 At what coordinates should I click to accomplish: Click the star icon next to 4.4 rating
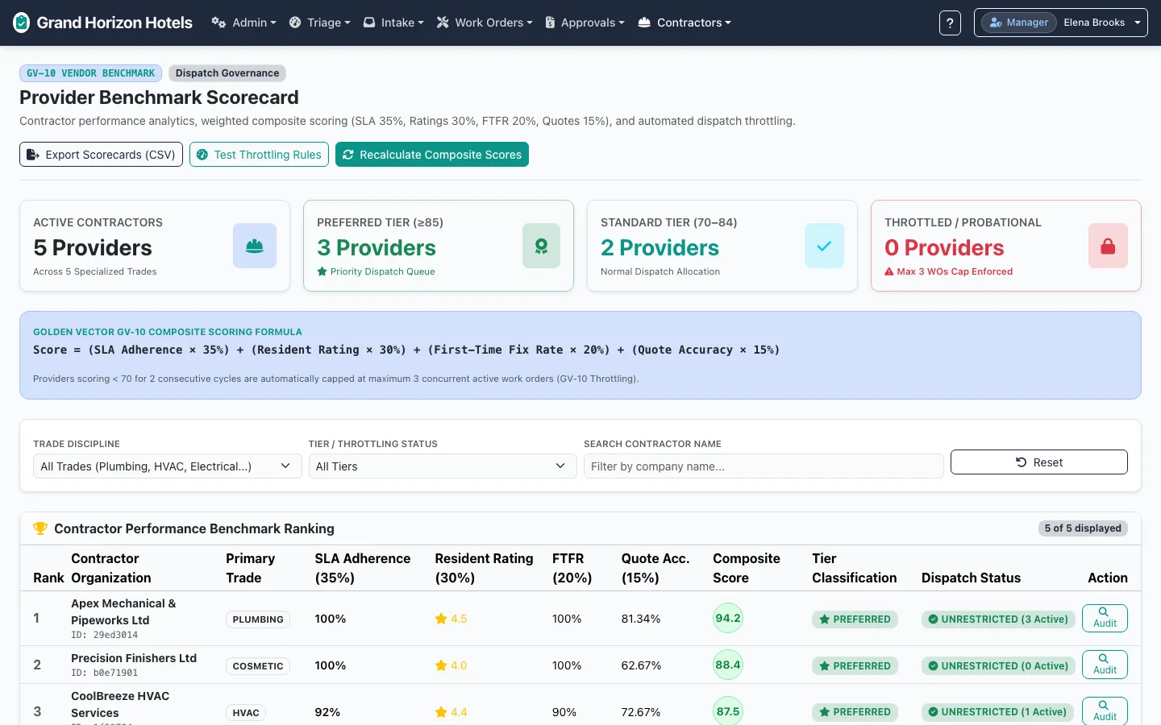point(441,712)
